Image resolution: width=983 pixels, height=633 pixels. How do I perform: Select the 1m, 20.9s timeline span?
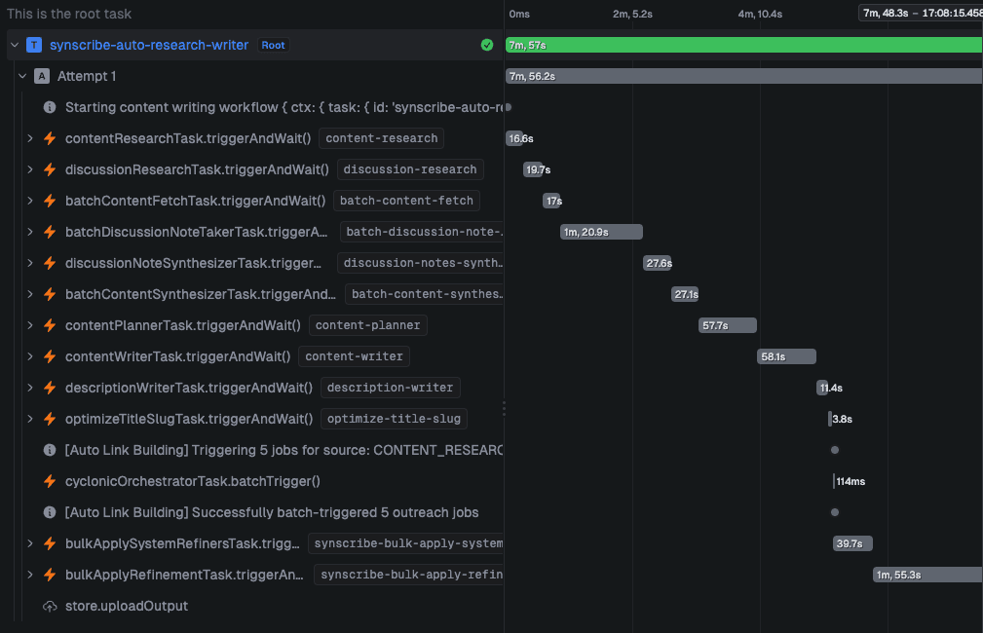[601, 232]
